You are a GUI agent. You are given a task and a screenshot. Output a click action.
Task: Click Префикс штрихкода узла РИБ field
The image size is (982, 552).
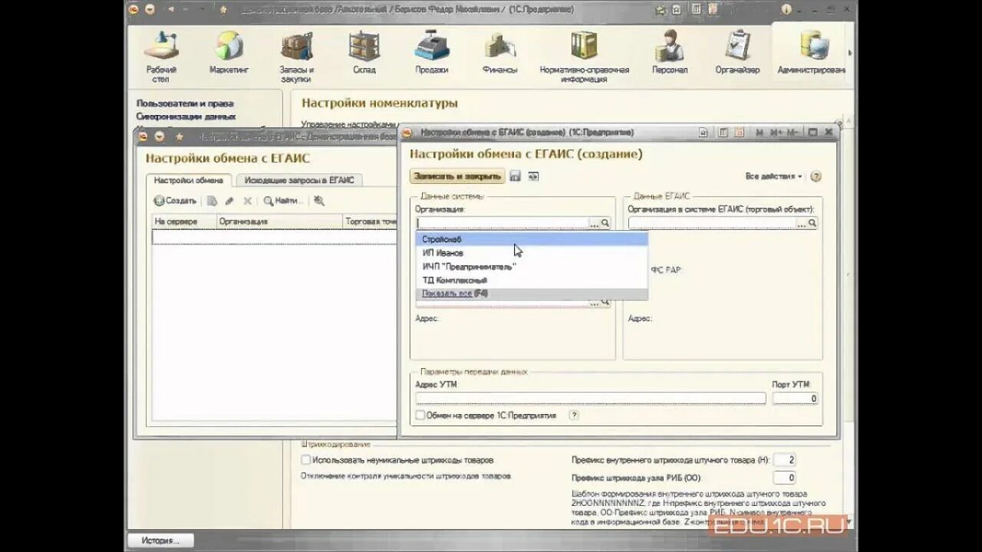click(784, 478)
